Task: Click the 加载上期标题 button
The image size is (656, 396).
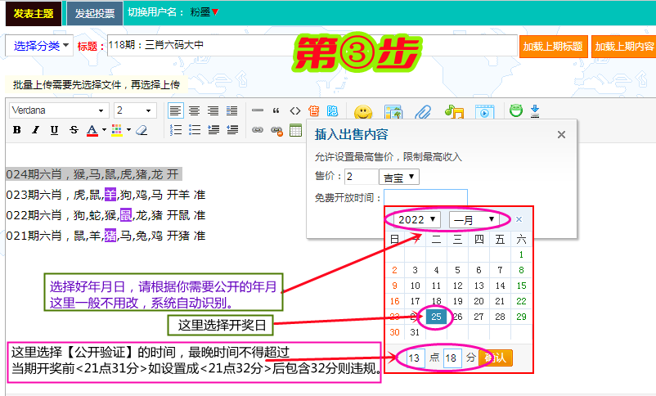Action: pyautogui.click(x=554, y=47)
